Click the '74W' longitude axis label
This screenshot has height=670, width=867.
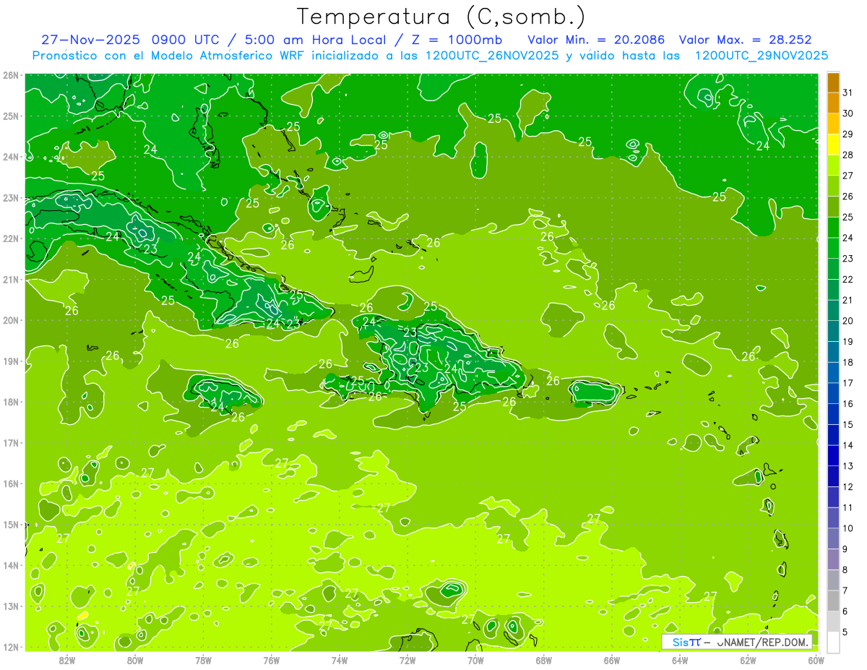tap(340, 660)
